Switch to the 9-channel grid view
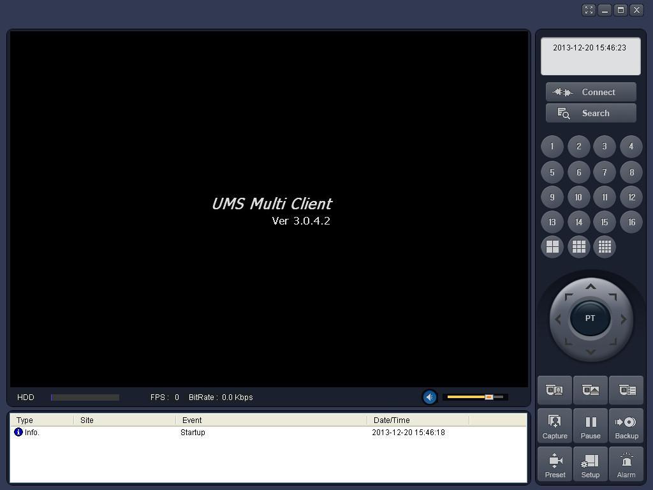This screenshot has height=490, width=653. 578,247
